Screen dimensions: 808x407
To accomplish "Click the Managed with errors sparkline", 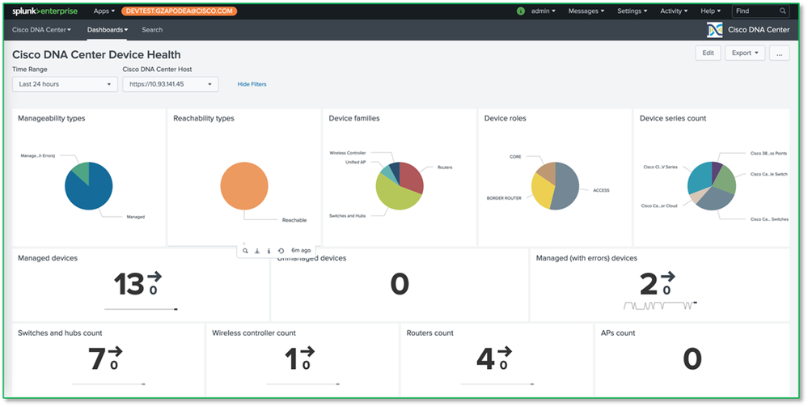I will [660, 305].
